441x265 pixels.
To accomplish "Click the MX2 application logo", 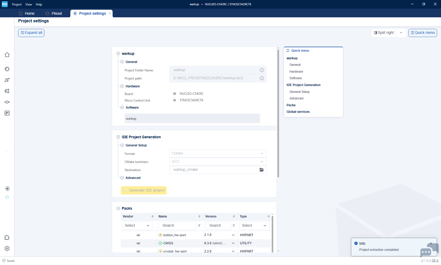I will pos(5,4).
